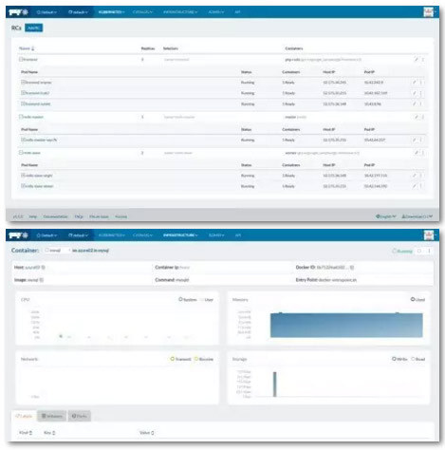Click the pencil icon on the last redis-slave pod row

[414, 186]
